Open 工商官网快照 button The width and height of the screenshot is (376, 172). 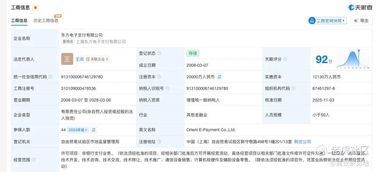point(328,21)
